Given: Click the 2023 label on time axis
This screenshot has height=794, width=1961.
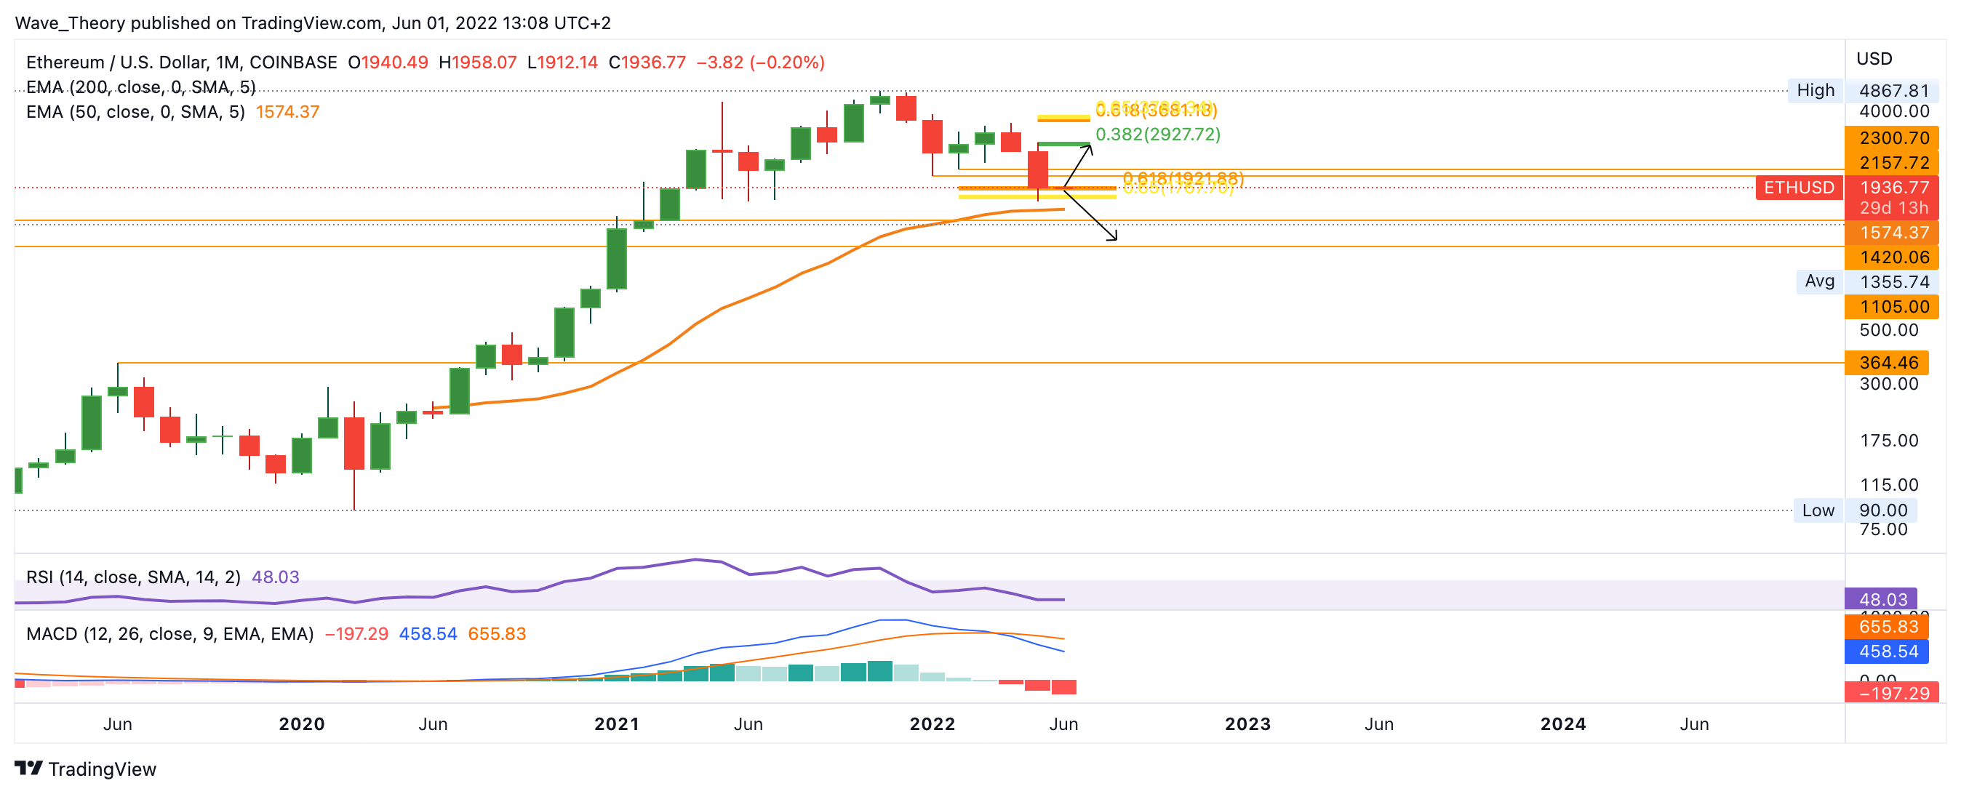Looking at the screenshot, I should pos(1247,724).
